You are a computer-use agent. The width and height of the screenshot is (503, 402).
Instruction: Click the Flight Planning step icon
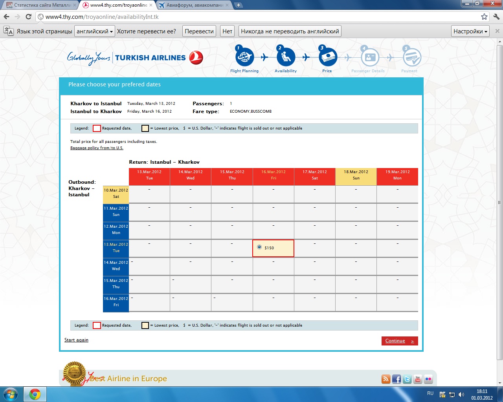click(244, 57)
